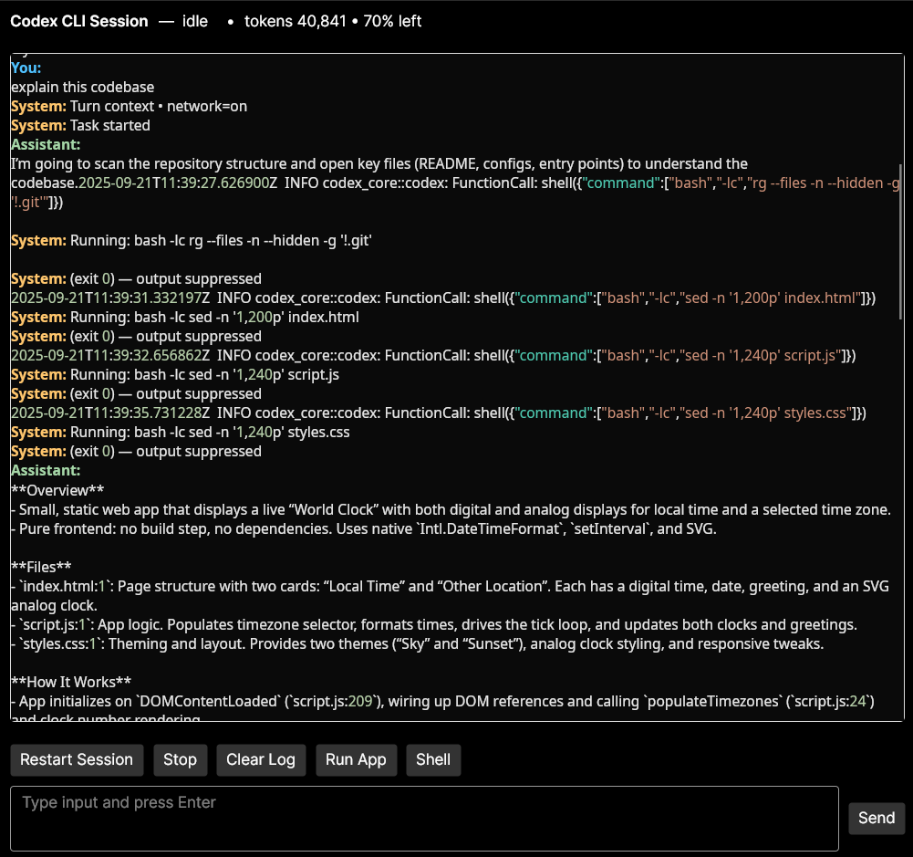
Task: Select the '**How It Works**' heading
Action: coord(71,682)
